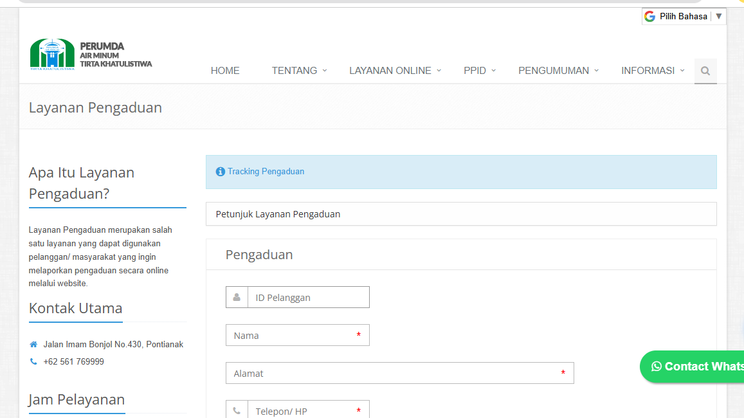The height and width of the screenshot is (418, 744).
Task: Click the phone icon in Telepon/HP field
Action: (236, 410)
